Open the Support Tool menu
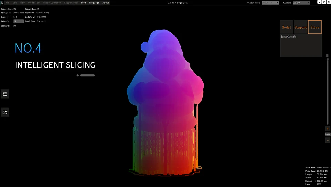331x195 pixels. tap(71, 3)
